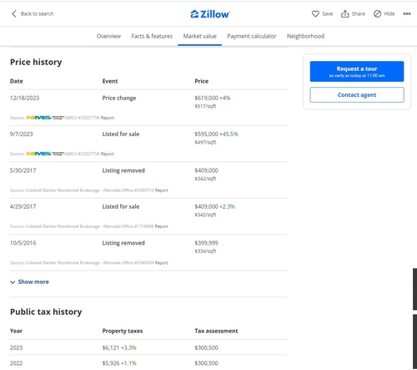Click the NJMLS logo on 9/7/2023 entry
Screen dimensions: 417x370
pos(45,154)
